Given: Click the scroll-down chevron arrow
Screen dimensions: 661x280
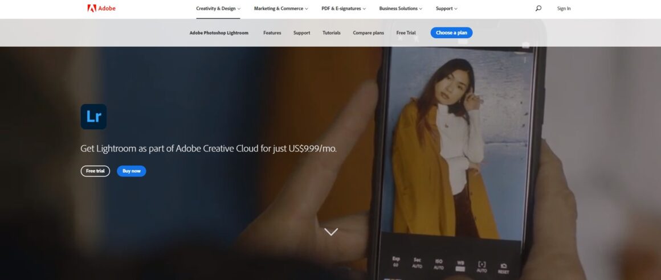Looking at the screenshot, I should click(x=331, y=232).
